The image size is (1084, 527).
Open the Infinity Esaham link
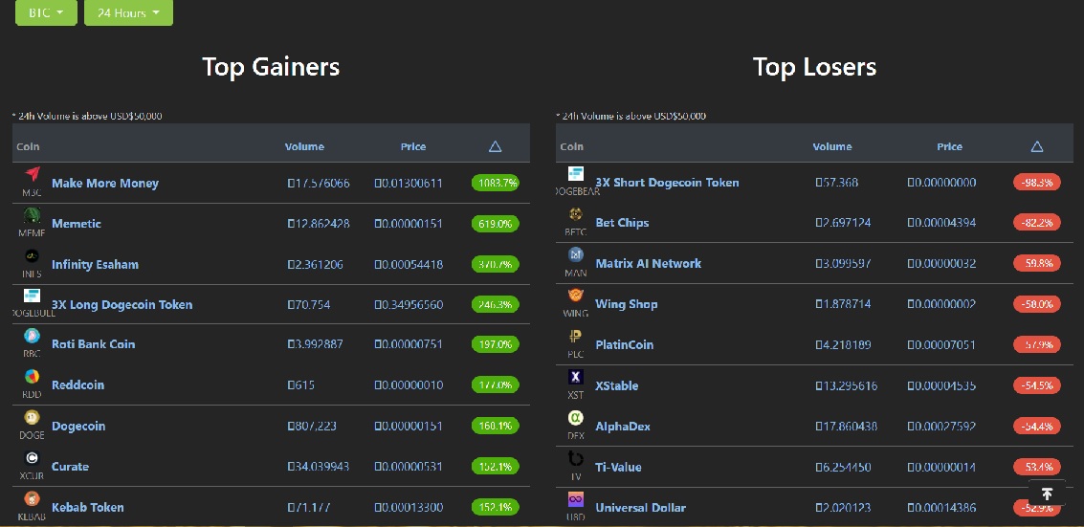[x=96, y=265]
